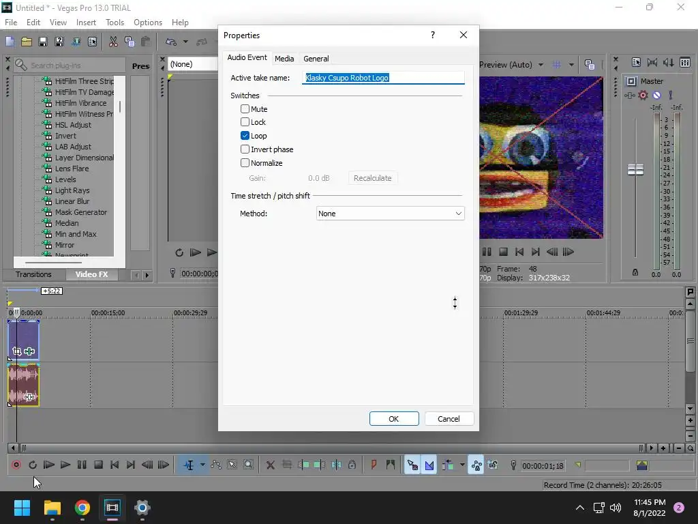This screenshot has height=524, width=698.
Task: Select the Audio Event tab
Action: coord(247,57)
